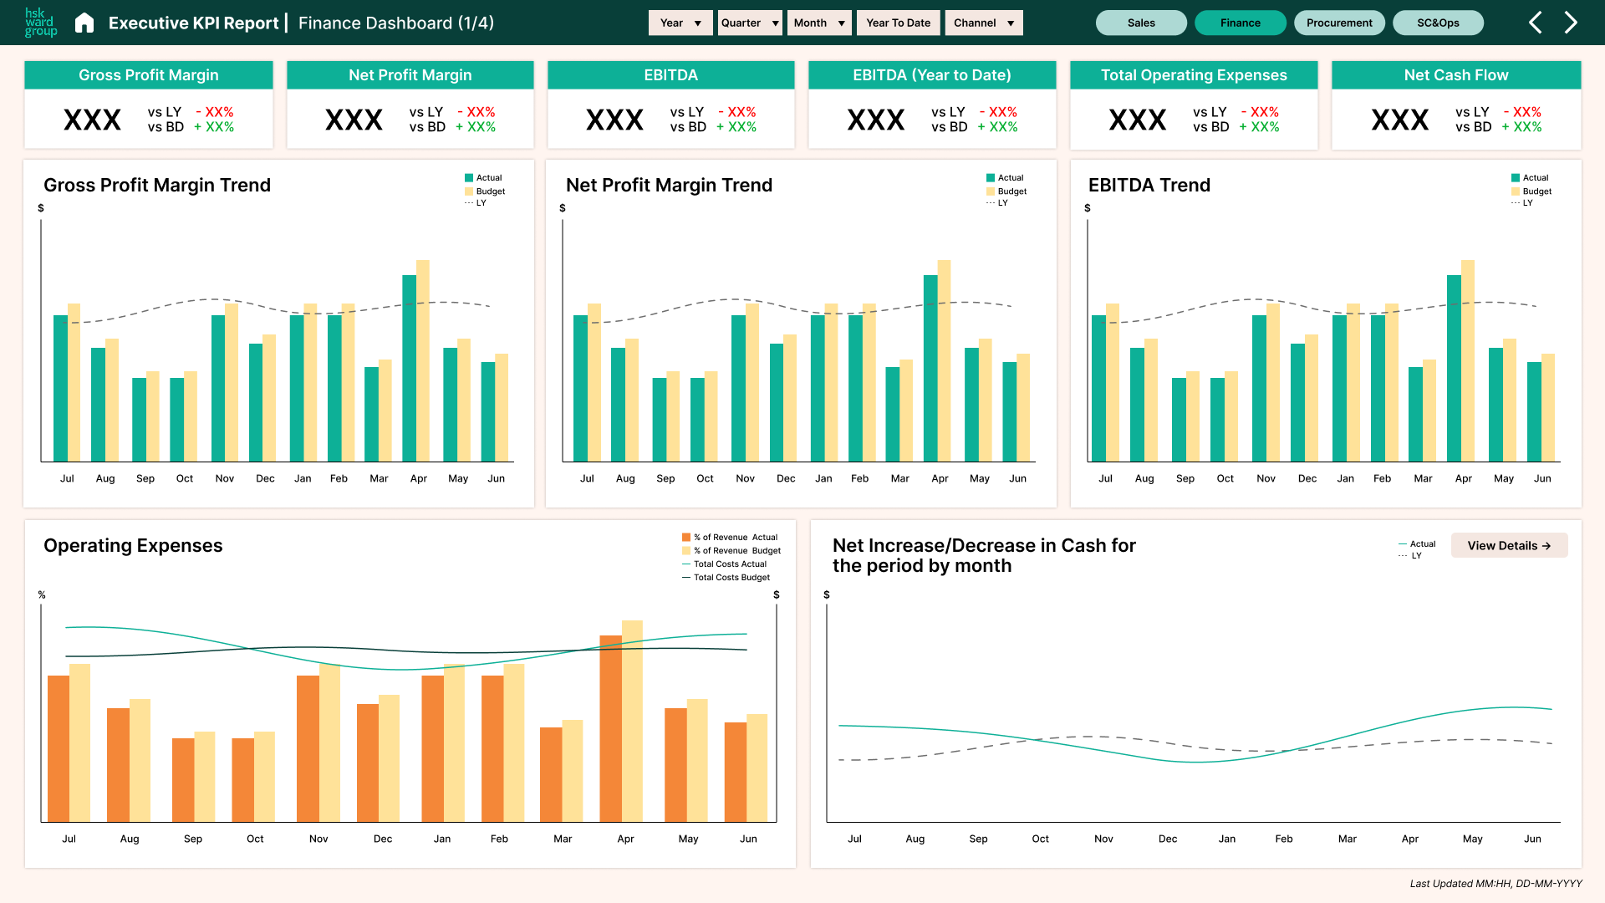Click the Net Profit Margin Trend title

[x=669, y=185]
